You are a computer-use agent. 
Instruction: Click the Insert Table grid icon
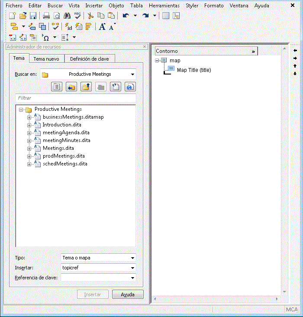[166, 16]
